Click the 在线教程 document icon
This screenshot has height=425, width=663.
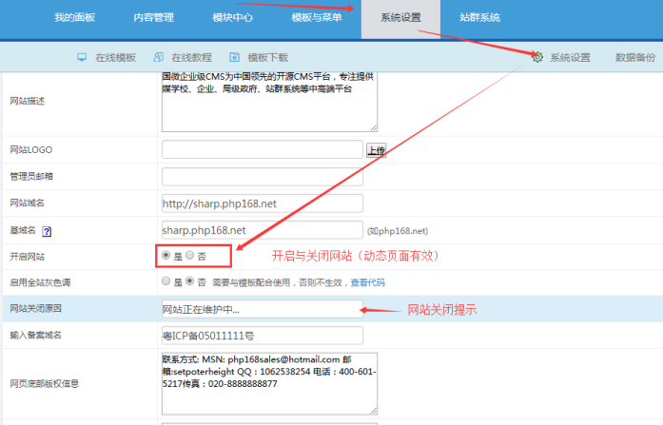158,57
